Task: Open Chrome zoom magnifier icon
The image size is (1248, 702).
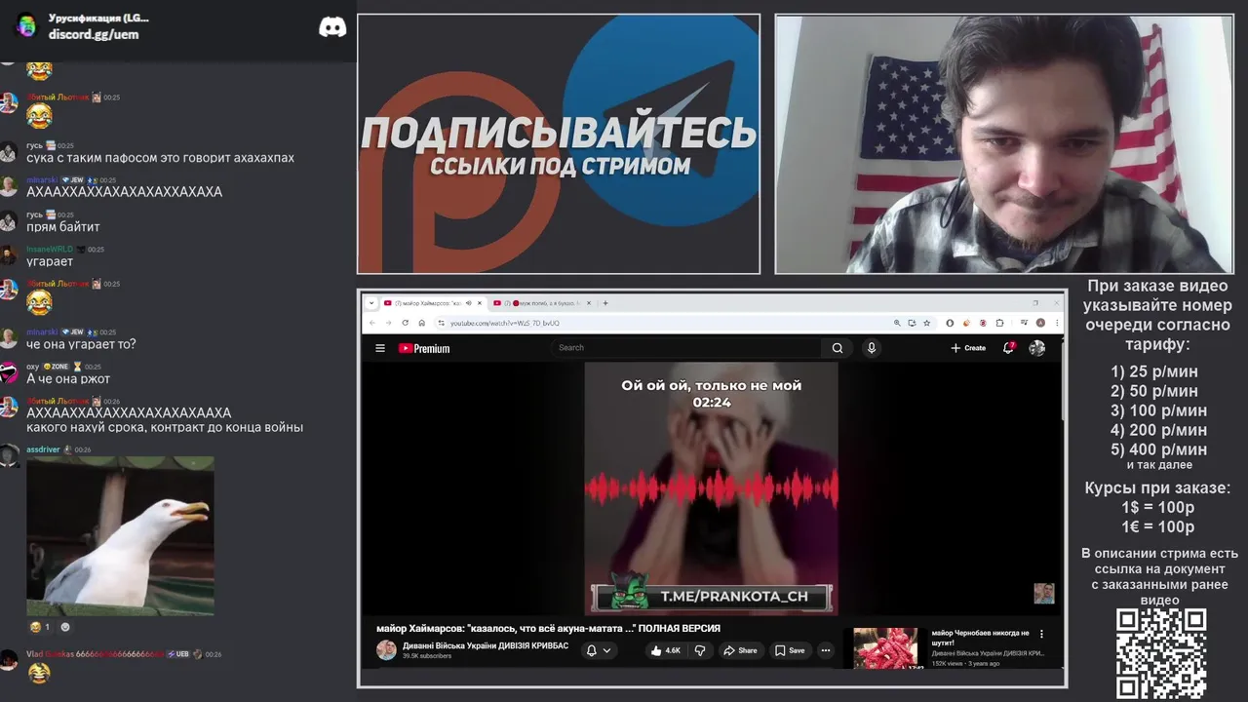Action: (x=897, y=323)
